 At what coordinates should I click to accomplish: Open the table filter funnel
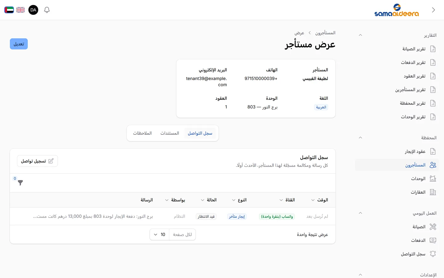click(x=20, y=183)
